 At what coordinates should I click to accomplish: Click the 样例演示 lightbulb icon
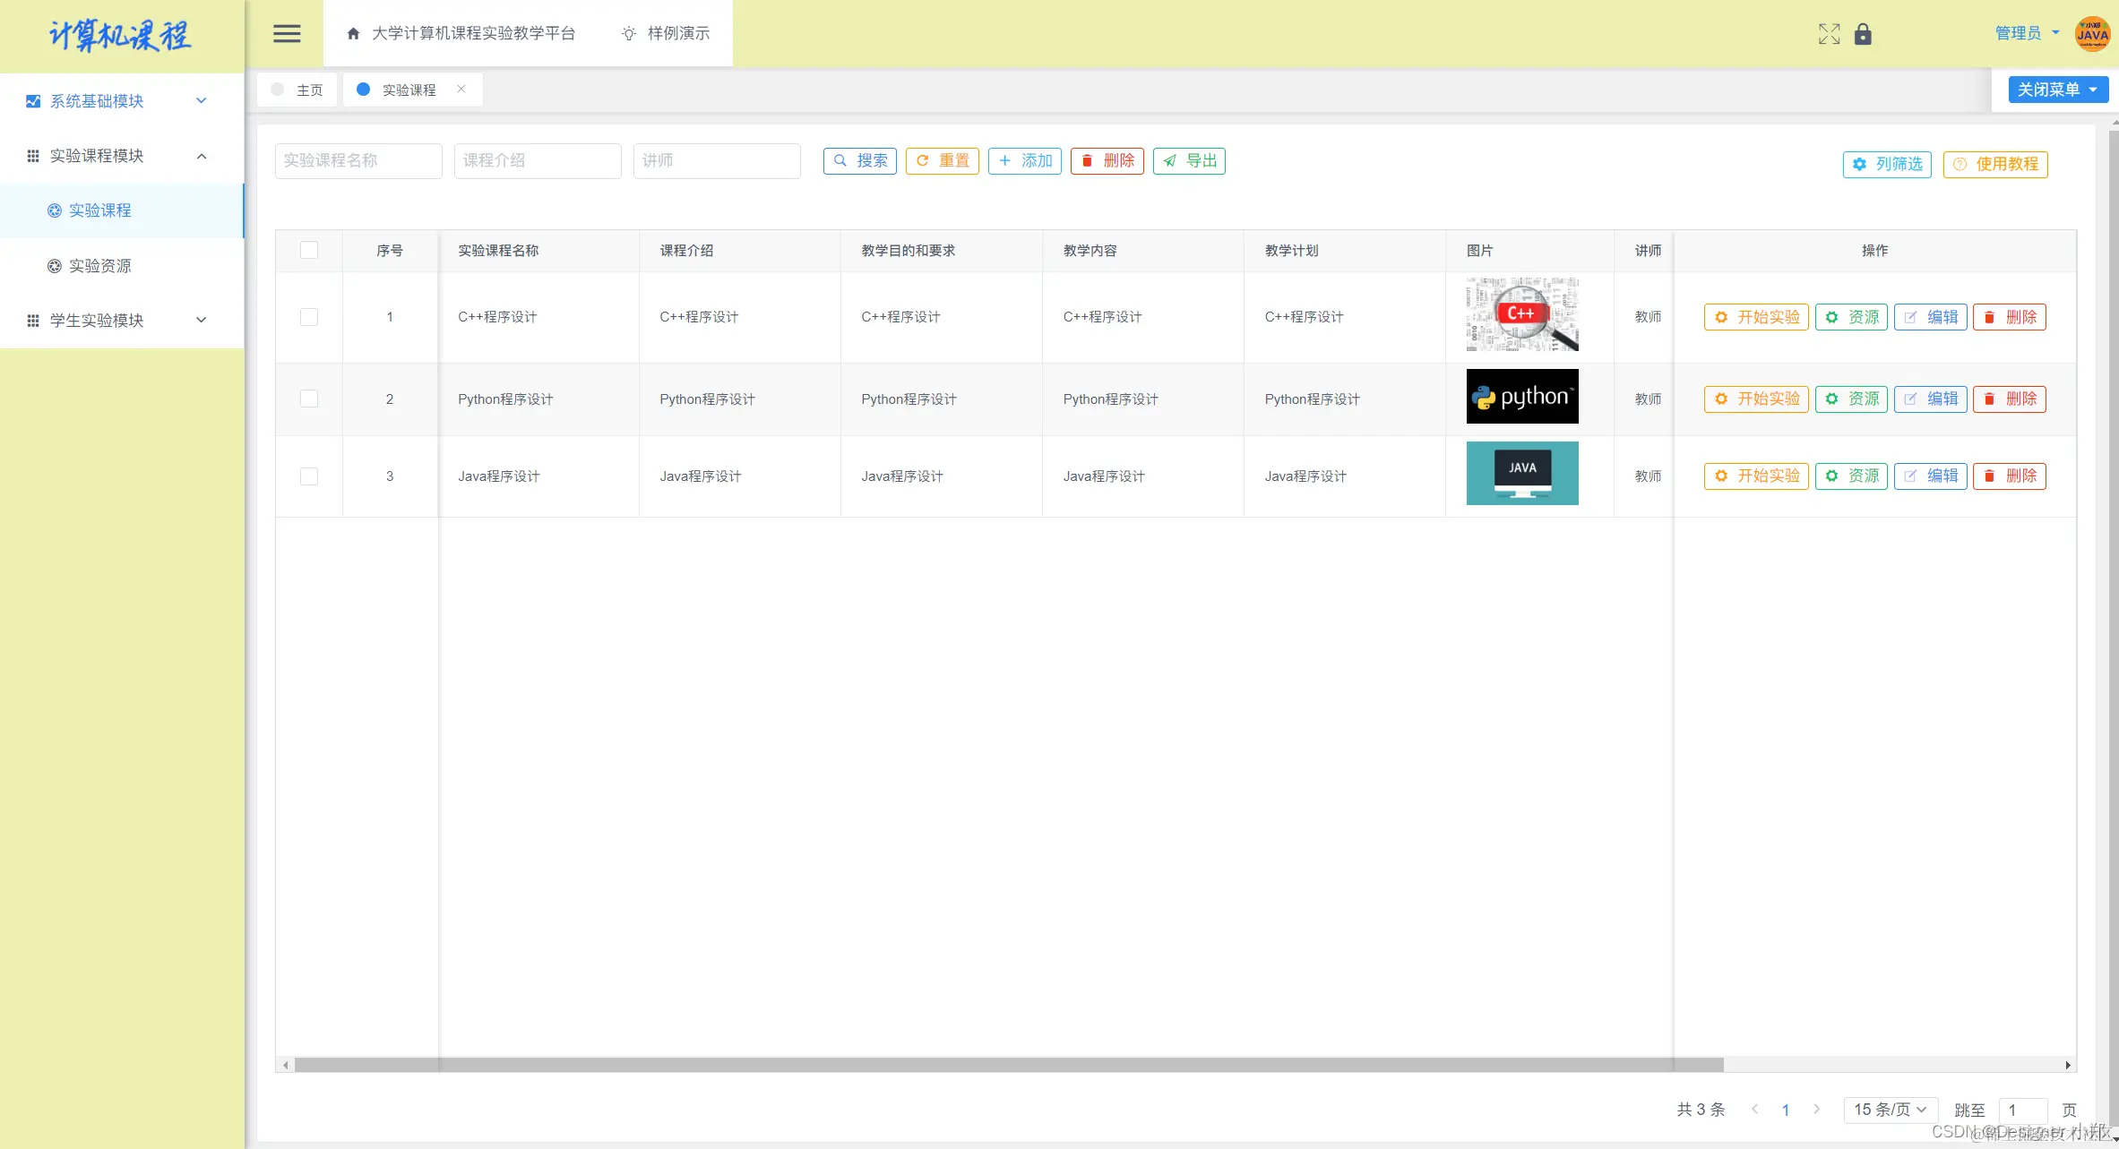pos(629,34)
